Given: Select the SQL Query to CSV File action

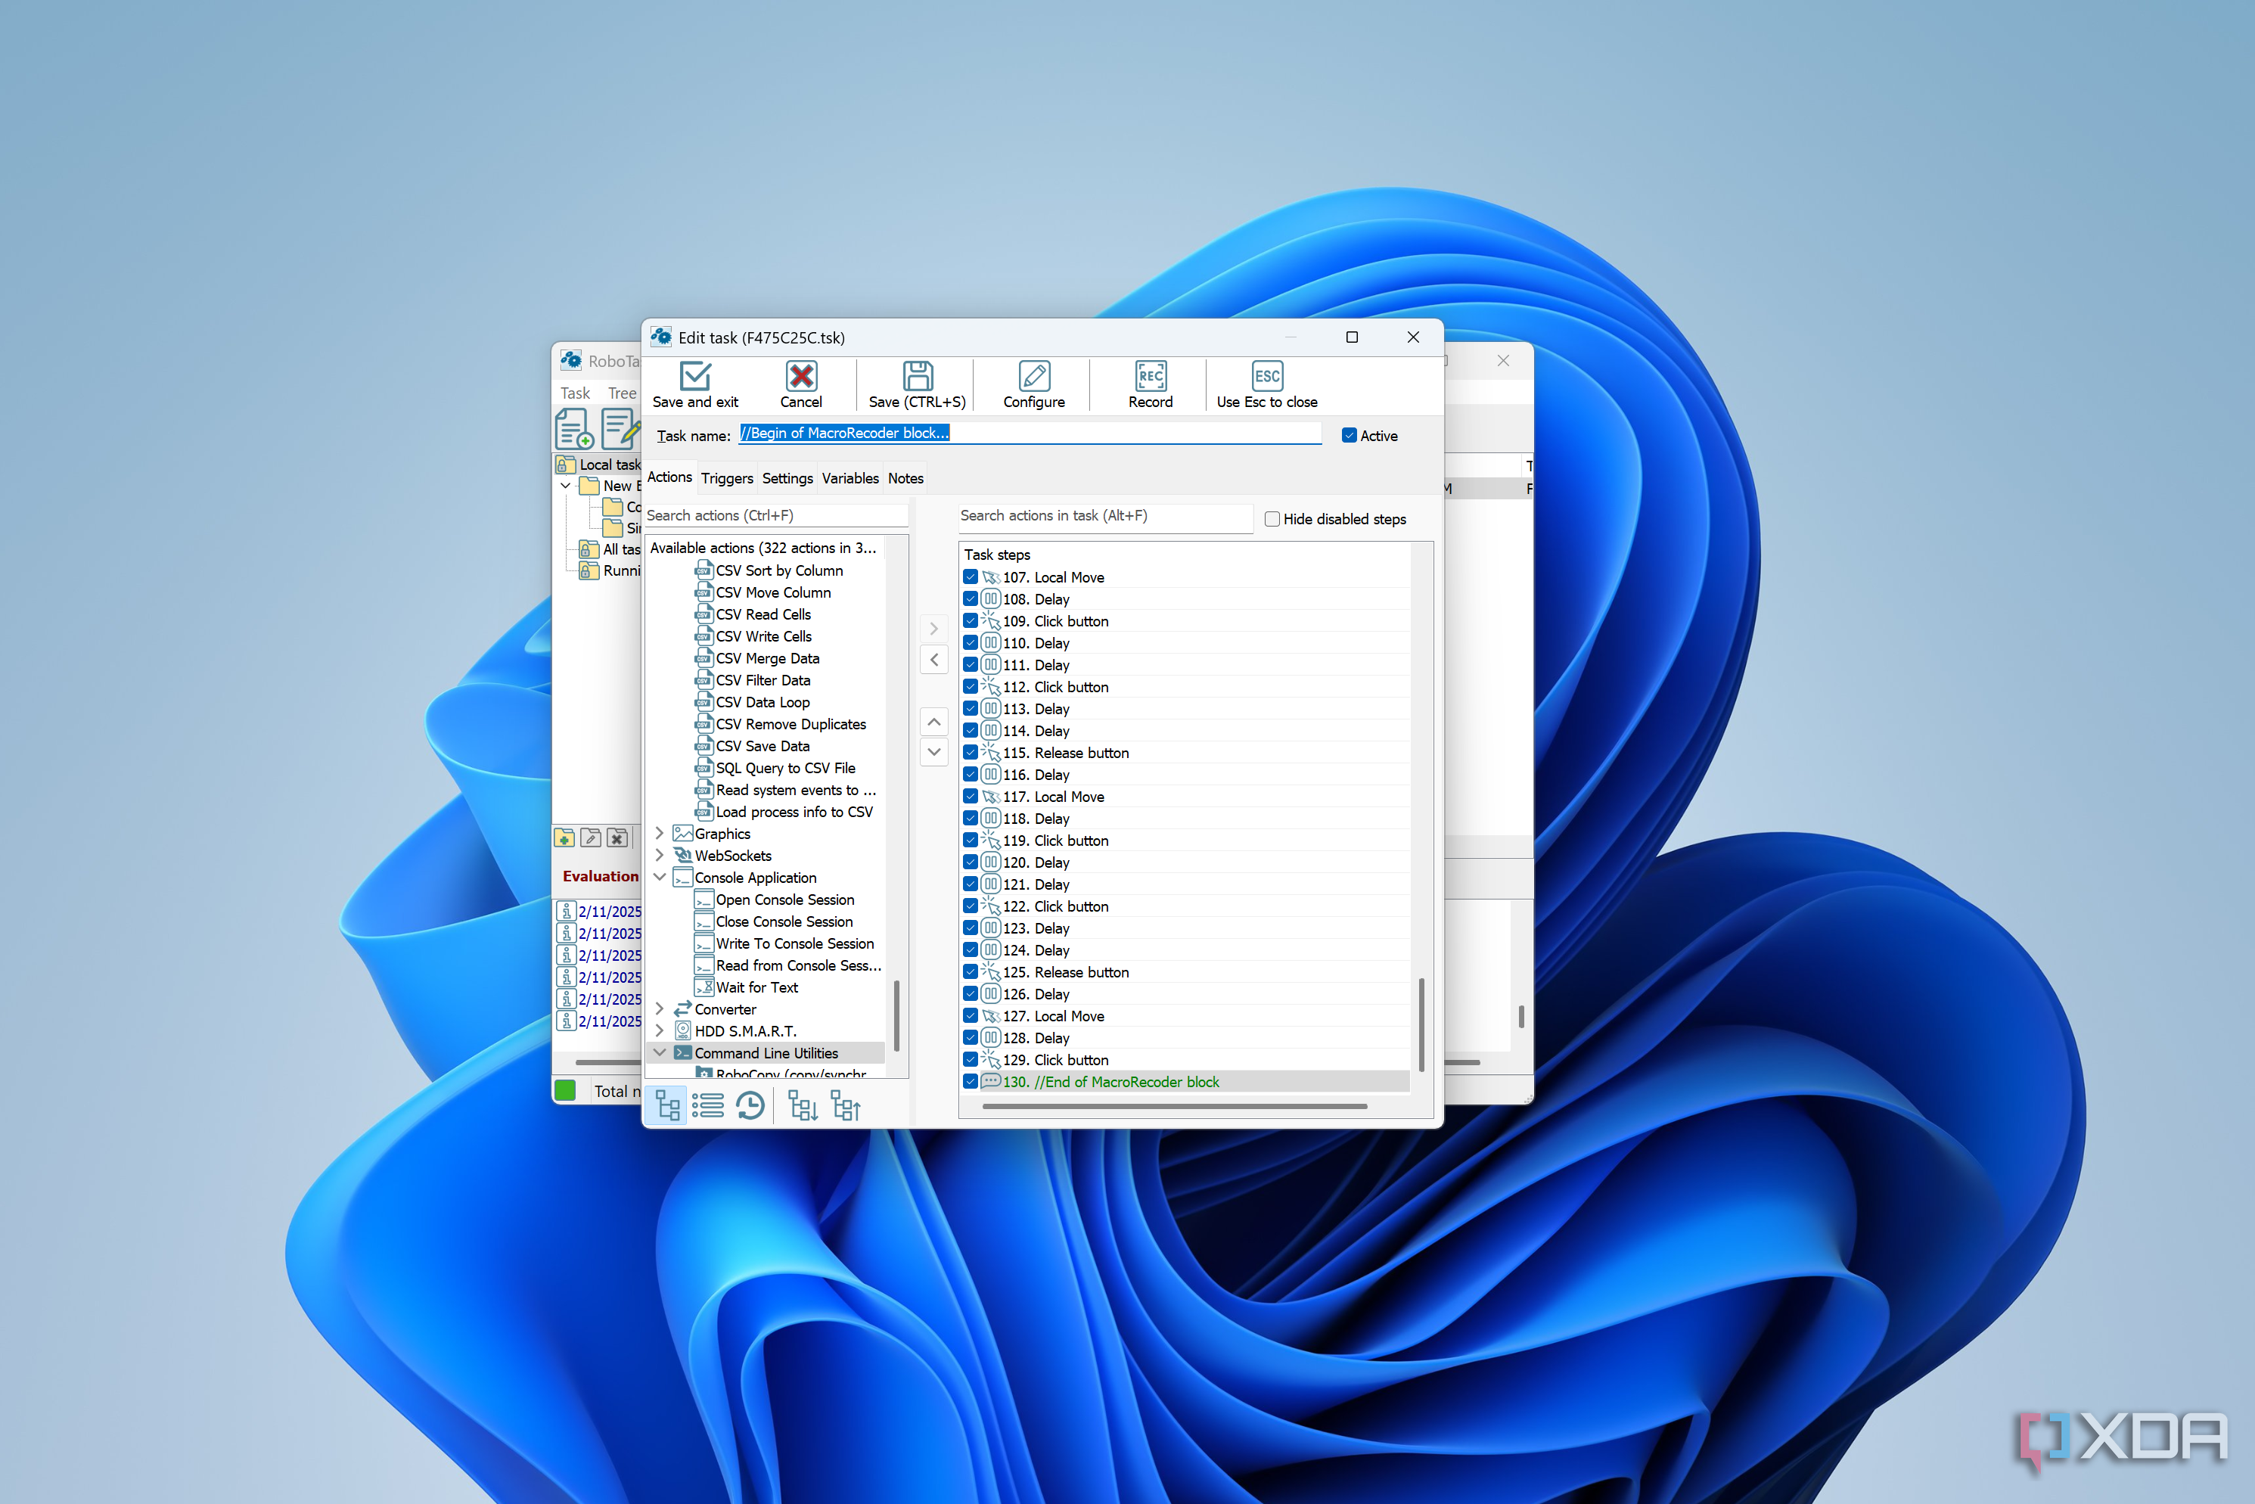Looking at the screenshot, I should coord(785,769).
